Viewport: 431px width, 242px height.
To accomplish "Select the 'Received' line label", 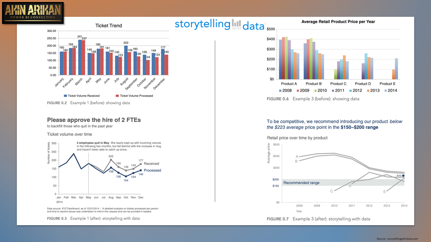I will [x=152, y=164].
